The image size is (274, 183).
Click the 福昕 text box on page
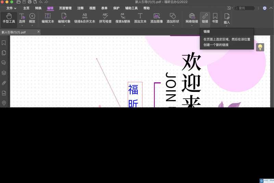135,95
